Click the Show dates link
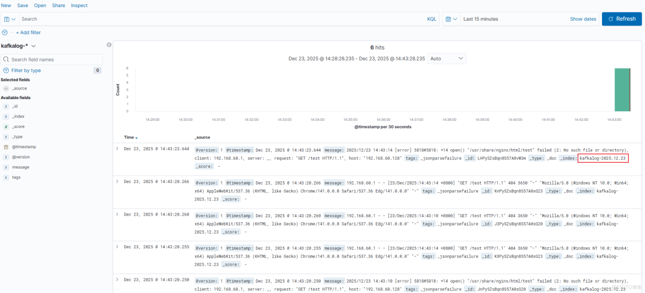 (x=583, y=19)
